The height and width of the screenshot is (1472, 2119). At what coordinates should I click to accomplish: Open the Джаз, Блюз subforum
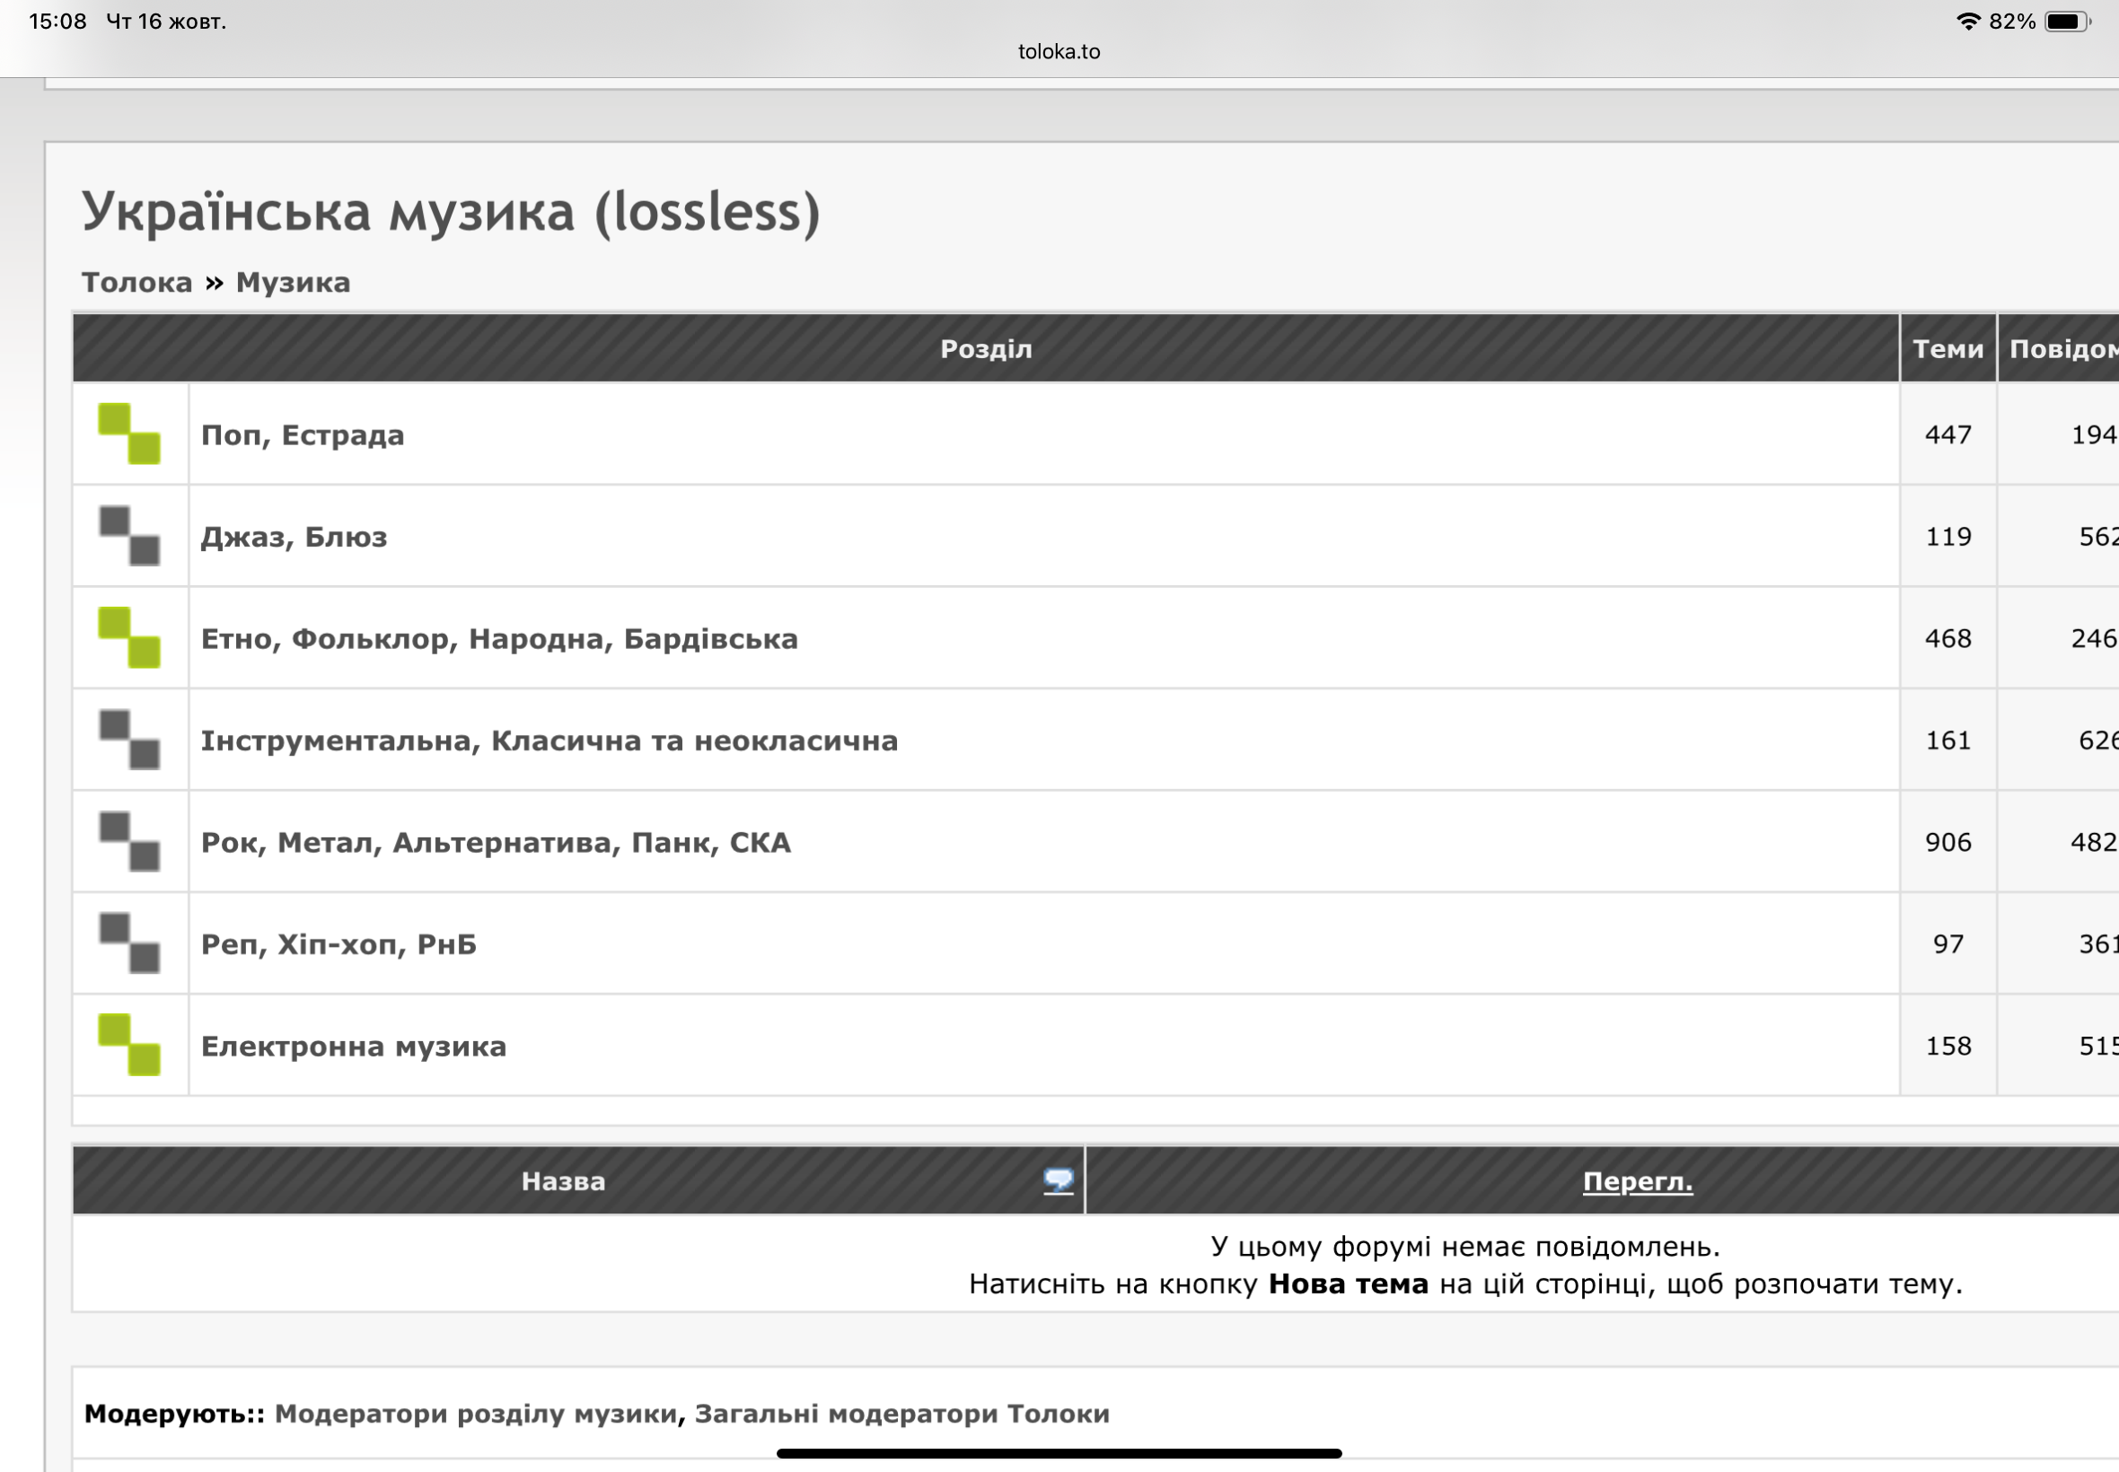[295, 537]
